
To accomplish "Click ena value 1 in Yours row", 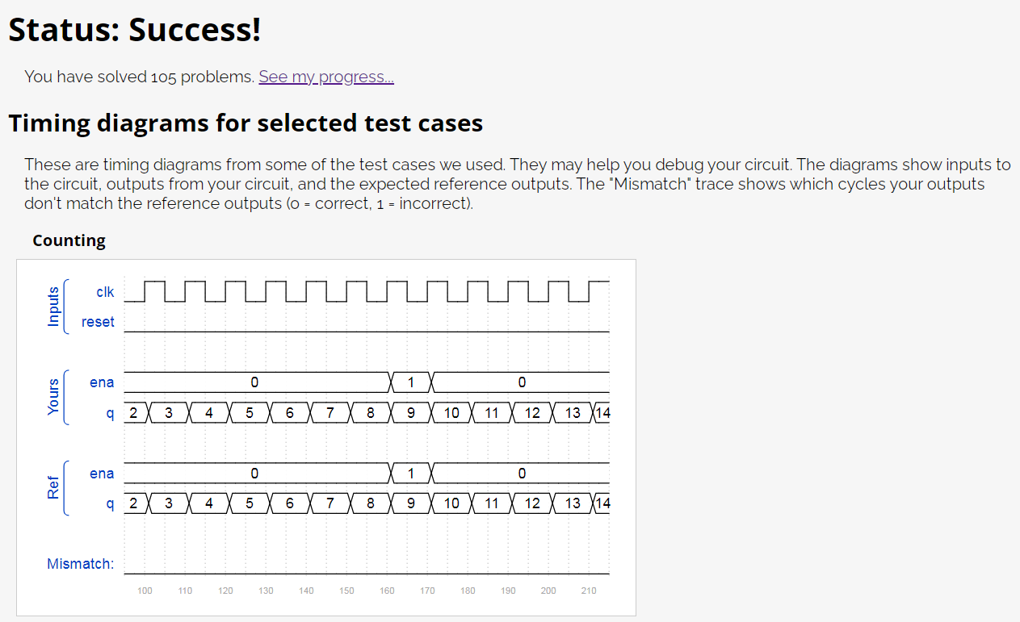I will 411,382.
